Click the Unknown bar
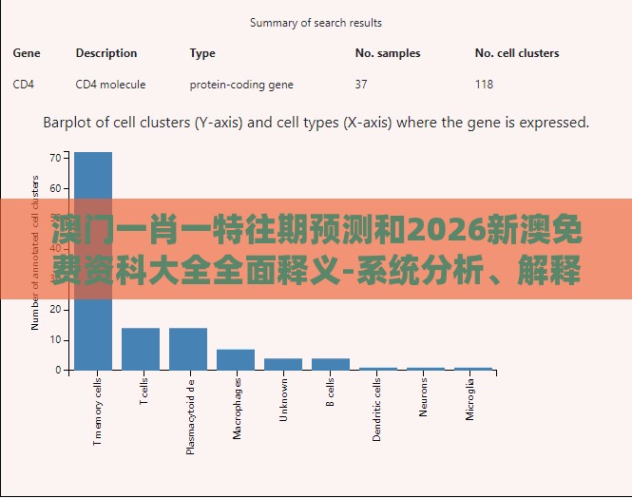Image resolution: width=632 pixels, height=498 pixels. 283,364
